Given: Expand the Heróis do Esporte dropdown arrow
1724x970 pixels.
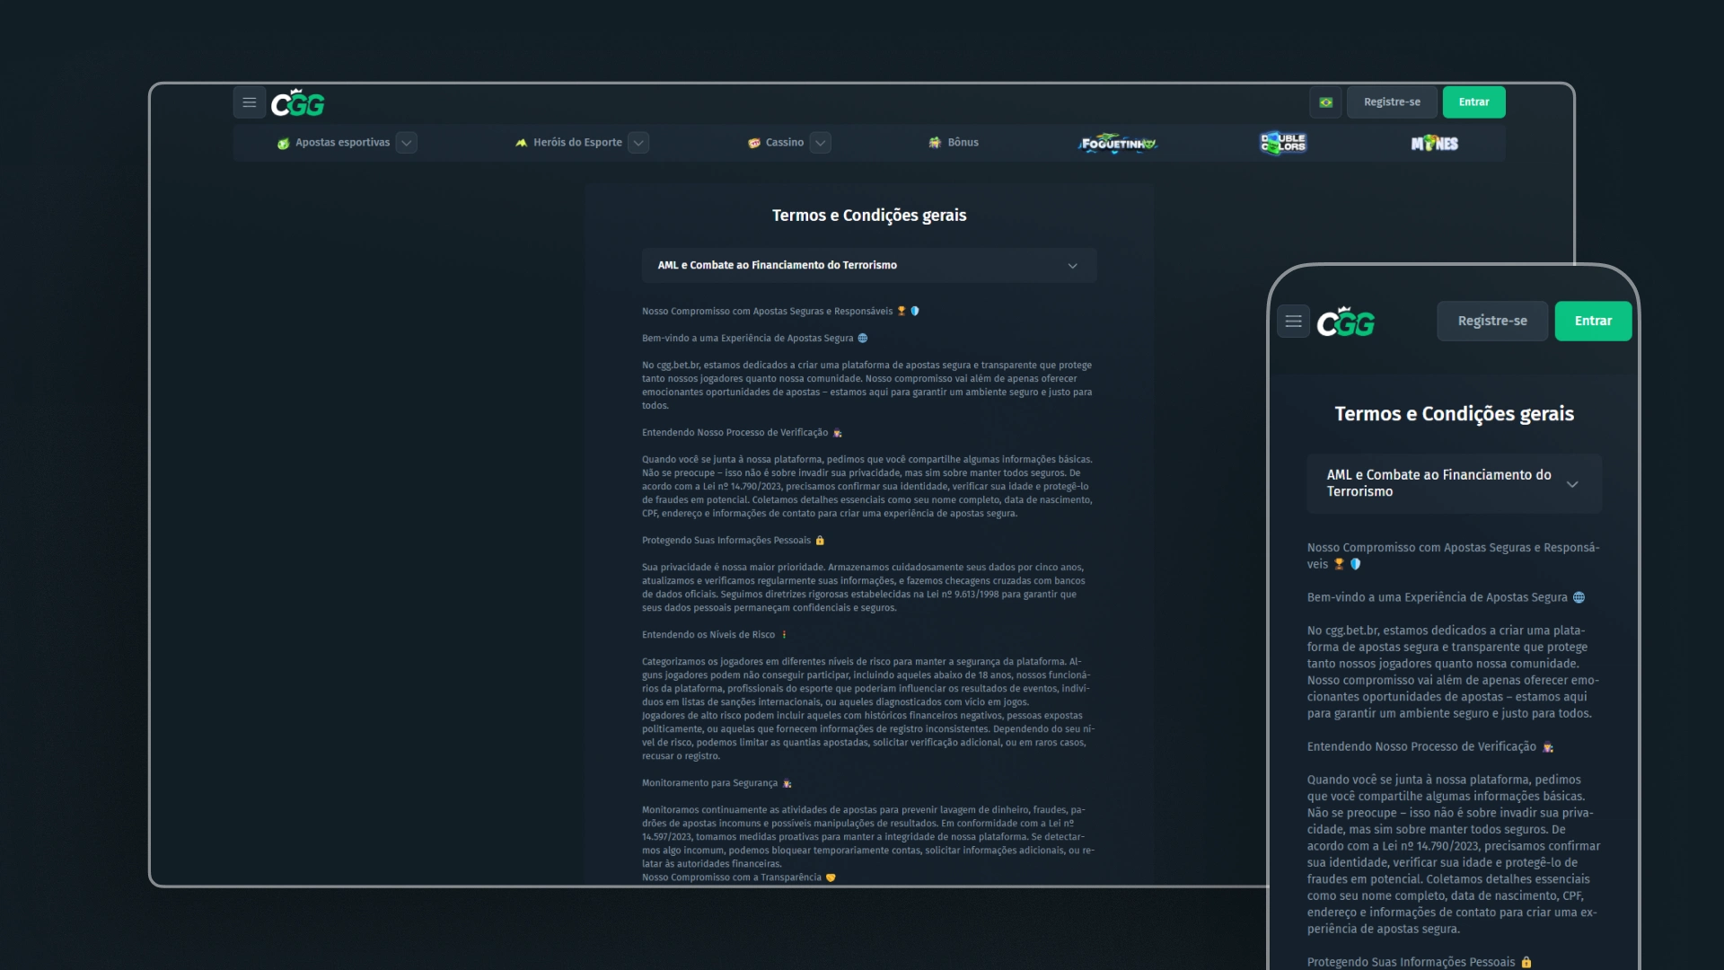Looking at the screenshot, I should click(x=638, y=143).
